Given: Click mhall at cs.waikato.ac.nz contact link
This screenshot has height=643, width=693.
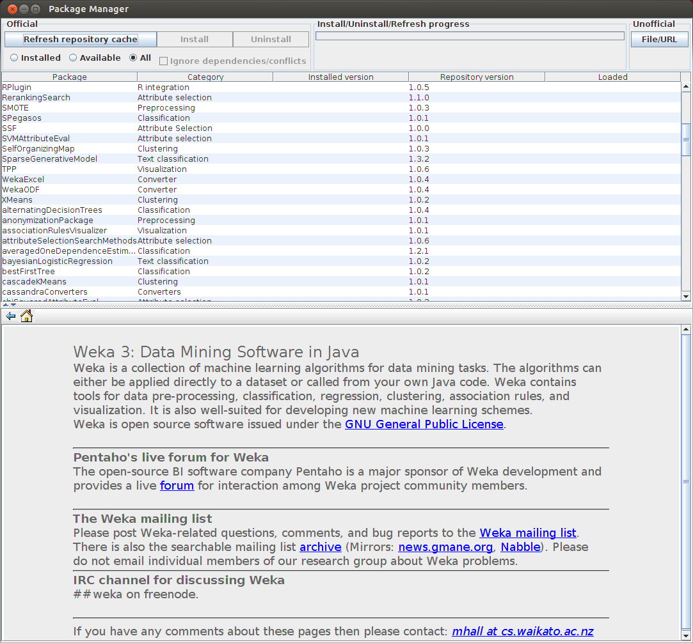Looking at the screenshot, I should (522, 631).
